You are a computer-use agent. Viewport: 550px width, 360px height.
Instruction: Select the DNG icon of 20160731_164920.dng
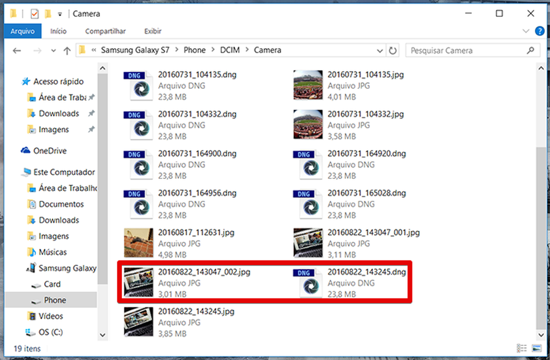pyautogui.click(x=308, y=164)
